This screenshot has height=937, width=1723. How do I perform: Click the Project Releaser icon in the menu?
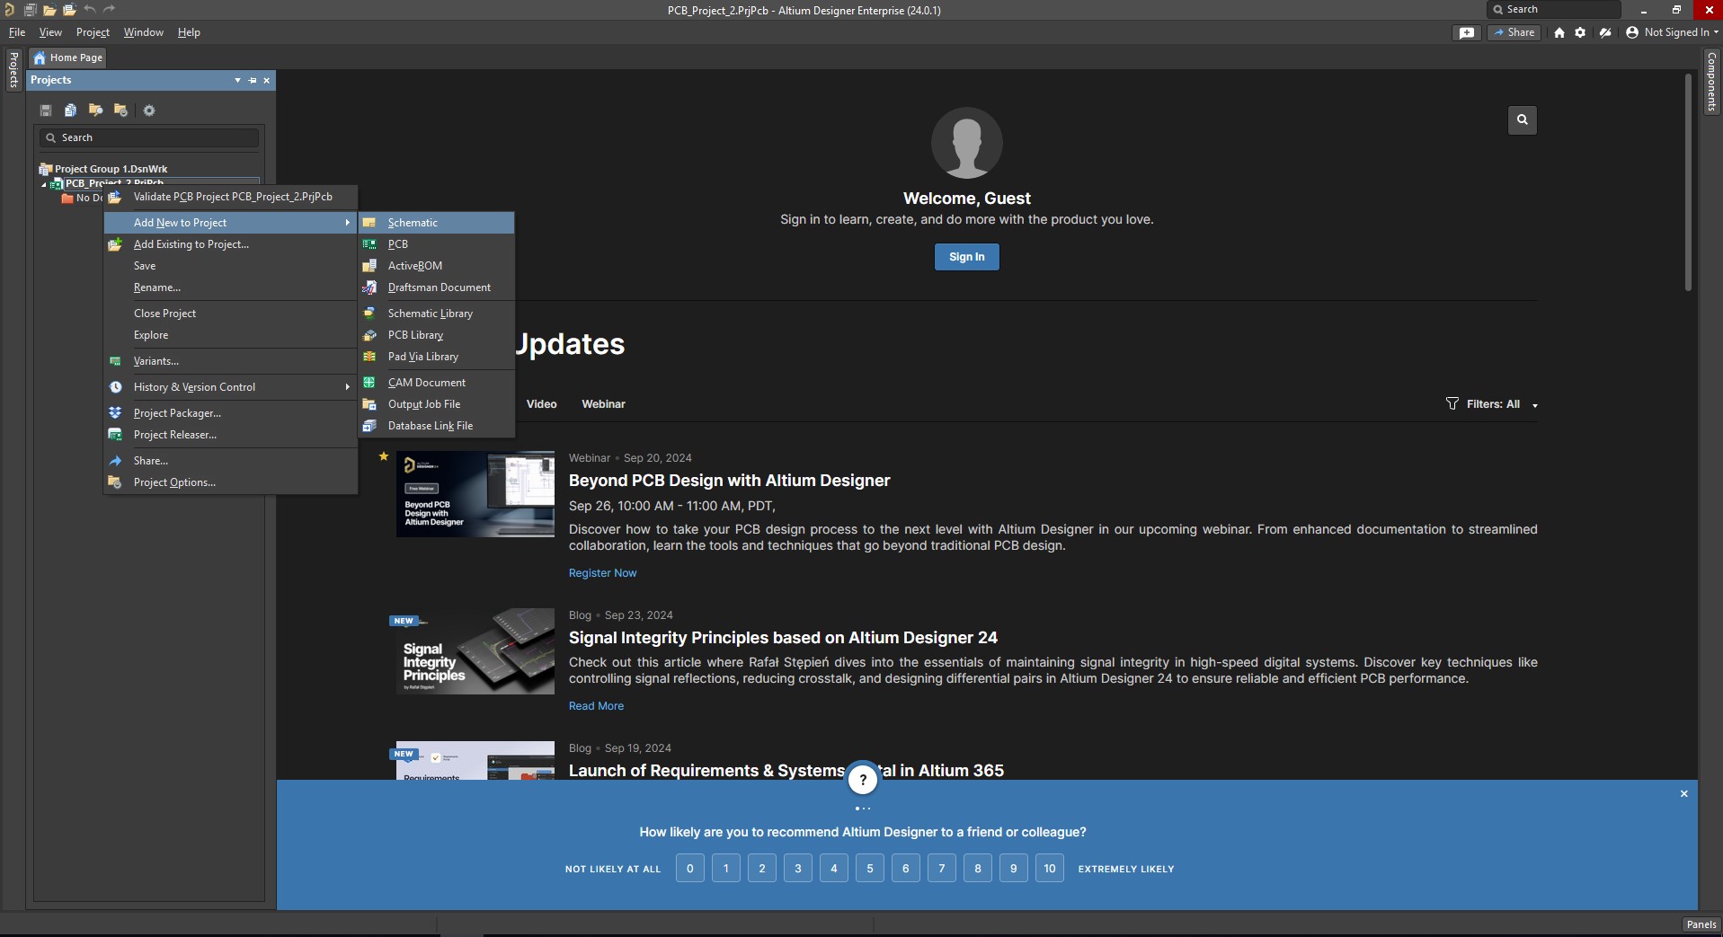tap(115, 435)
